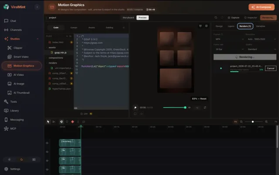Toggle visibility of the first timeline track
This screenshot has width=279, height=175.
pyautogui.click(x=47, y=143)
